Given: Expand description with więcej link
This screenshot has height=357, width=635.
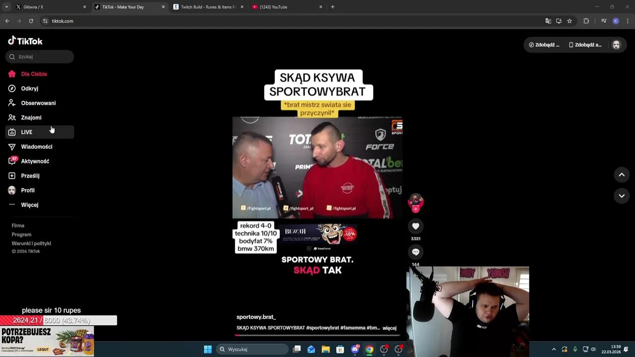Looking at the screenshot, I should 389,328.
